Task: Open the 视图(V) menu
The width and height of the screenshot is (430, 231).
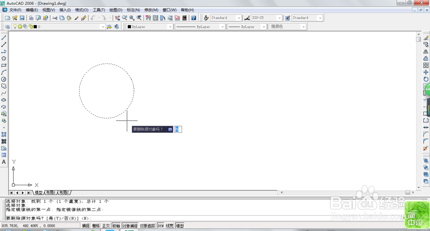Action: pyautogui.click(x=49, y=10)
